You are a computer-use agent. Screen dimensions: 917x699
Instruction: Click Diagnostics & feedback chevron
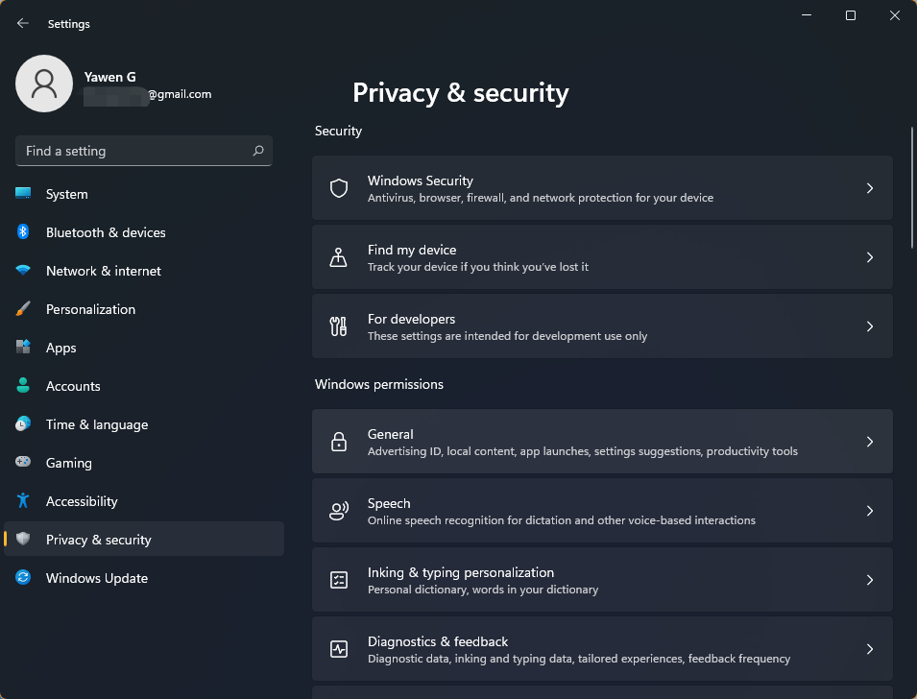click(870, 649)
